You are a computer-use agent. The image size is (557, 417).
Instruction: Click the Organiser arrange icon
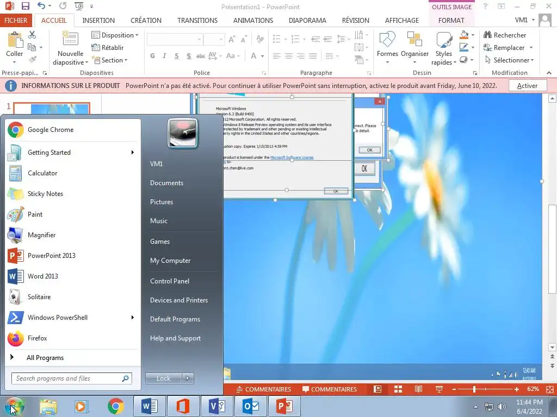pos(414,39)
